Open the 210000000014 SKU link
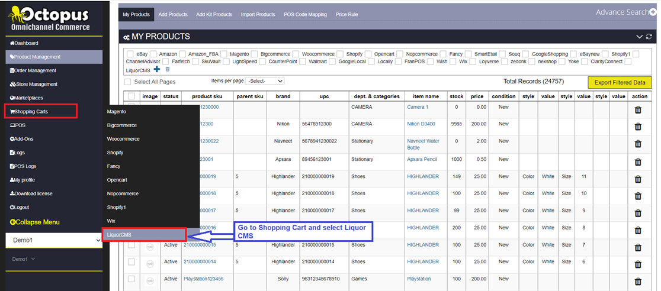Screen dimensions: 661x291 (x=200, y=261)
